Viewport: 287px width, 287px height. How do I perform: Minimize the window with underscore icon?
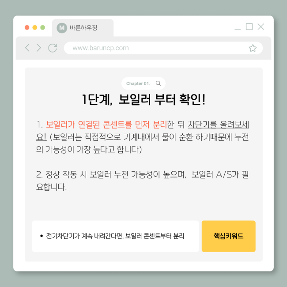pyautogui.click(x=238, y=29)
